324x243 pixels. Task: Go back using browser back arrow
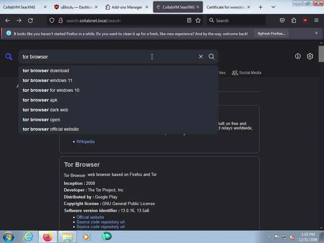point(8,21)
